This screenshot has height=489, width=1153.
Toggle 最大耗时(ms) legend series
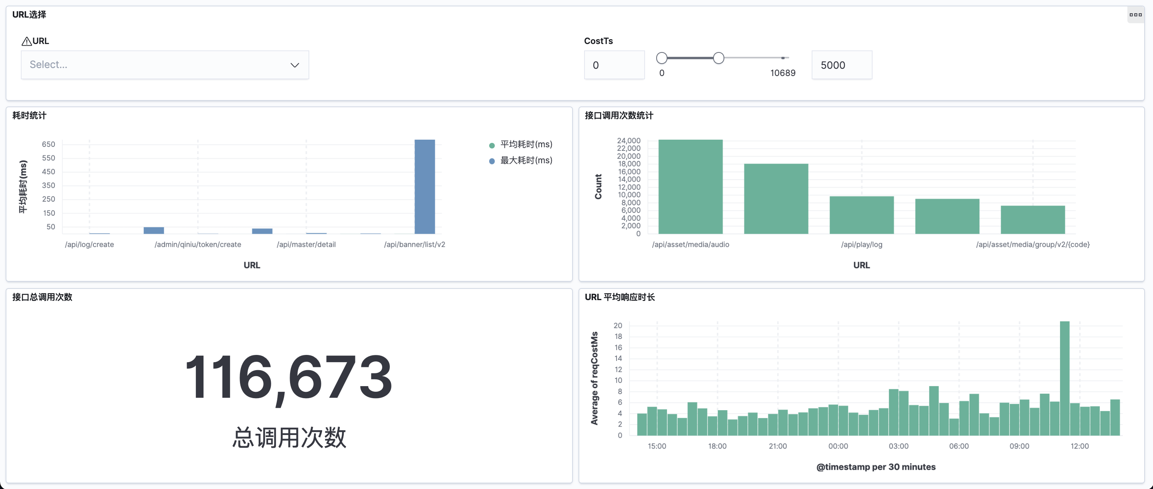click(526, 160)
